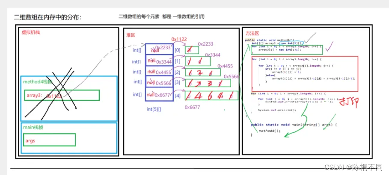Click the purple 0x2233 address beside row [0]
Screen dimensions: 389x175
(205, 44)
